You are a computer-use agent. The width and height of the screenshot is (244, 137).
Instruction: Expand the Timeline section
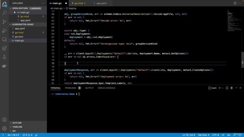pyautogui.click(x=17, y=127)
